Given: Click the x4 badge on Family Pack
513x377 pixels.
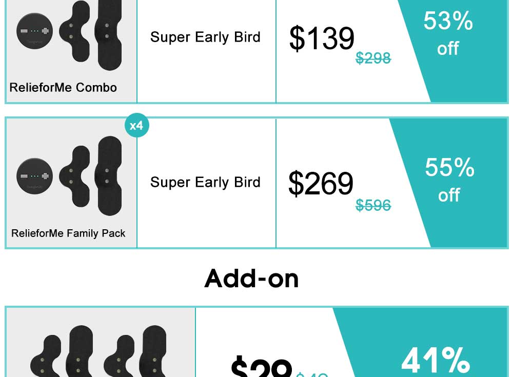Looking at the screenshot, I should [137, 125].
